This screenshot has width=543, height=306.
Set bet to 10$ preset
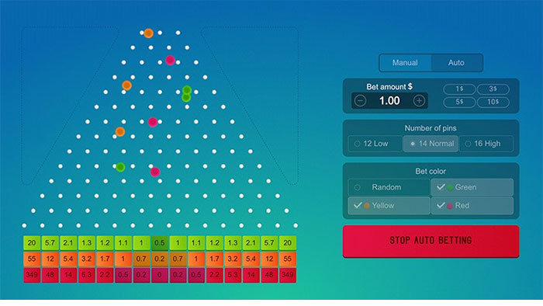click(x=493, y=103)
